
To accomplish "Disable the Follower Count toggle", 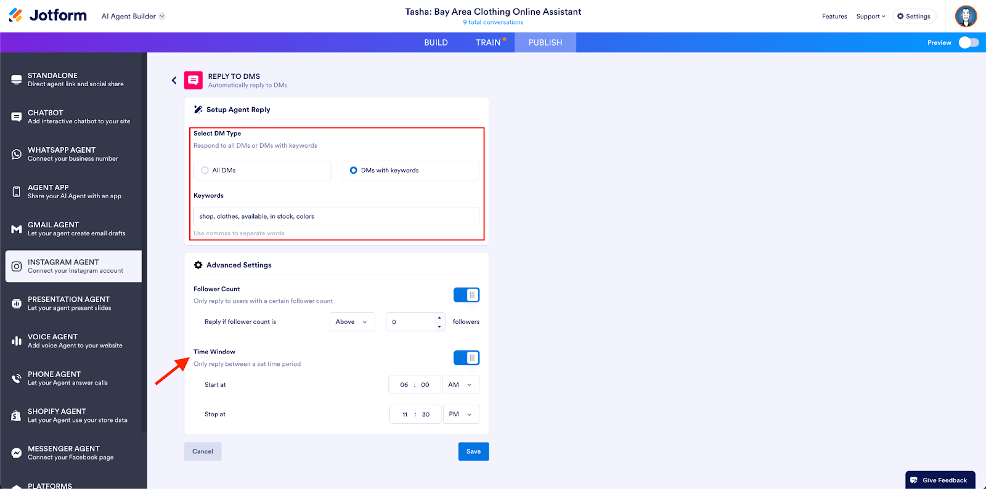I will (x=467, y=295).
